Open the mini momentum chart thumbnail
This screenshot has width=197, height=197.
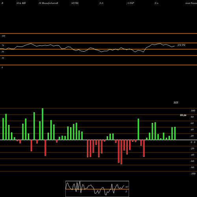(x=97, y=189)
